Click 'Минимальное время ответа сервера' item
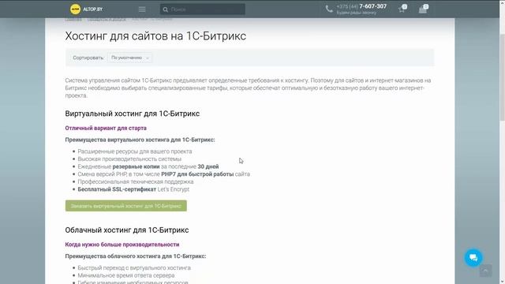Image resolution: width=505 pixels, height=284 pixels. pyautogui.click(x=126, y=275)
